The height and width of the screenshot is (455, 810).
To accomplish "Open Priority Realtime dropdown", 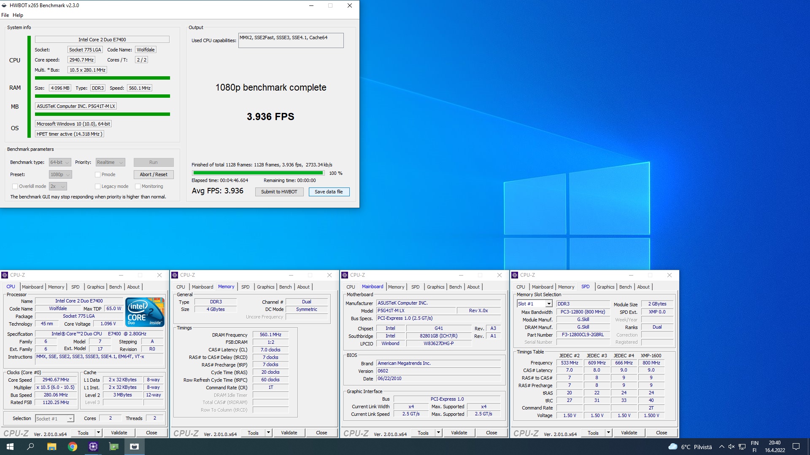I will (110, 163).
